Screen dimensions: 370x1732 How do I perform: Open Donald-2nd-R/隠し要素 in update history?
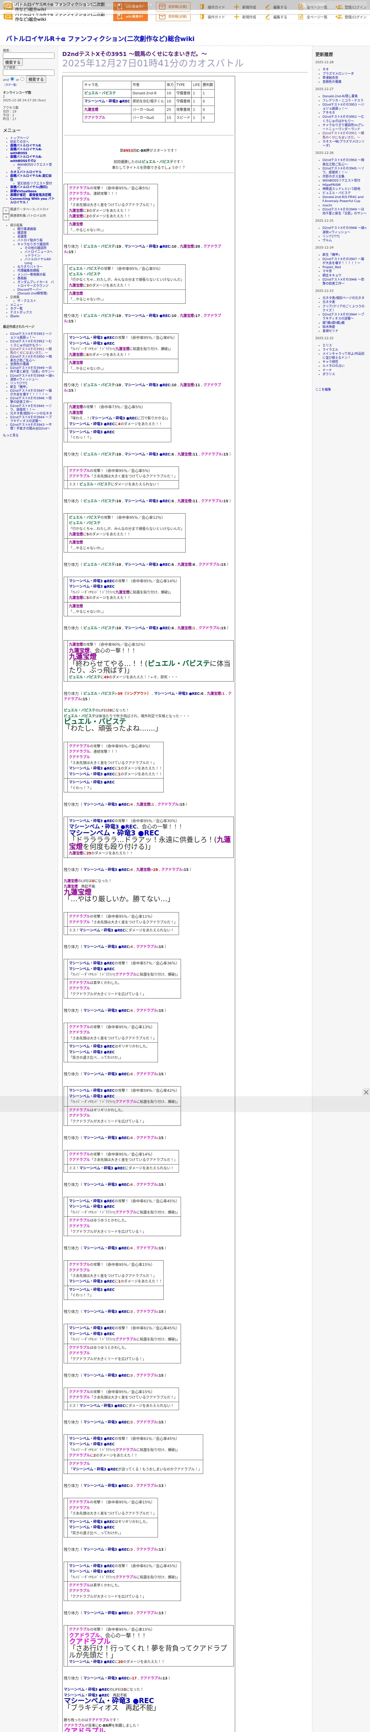click(x=340, y=96)
